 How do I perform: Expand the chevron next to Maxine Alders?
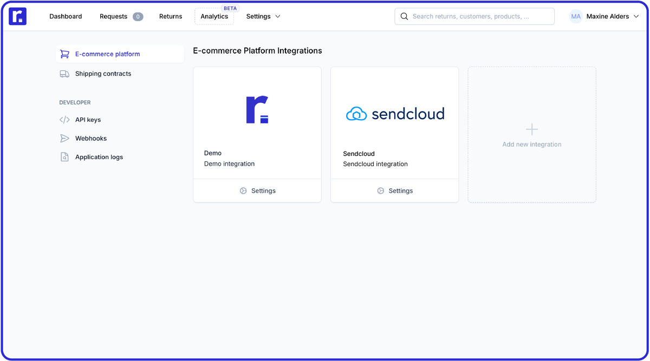click(x=636, y=17)
